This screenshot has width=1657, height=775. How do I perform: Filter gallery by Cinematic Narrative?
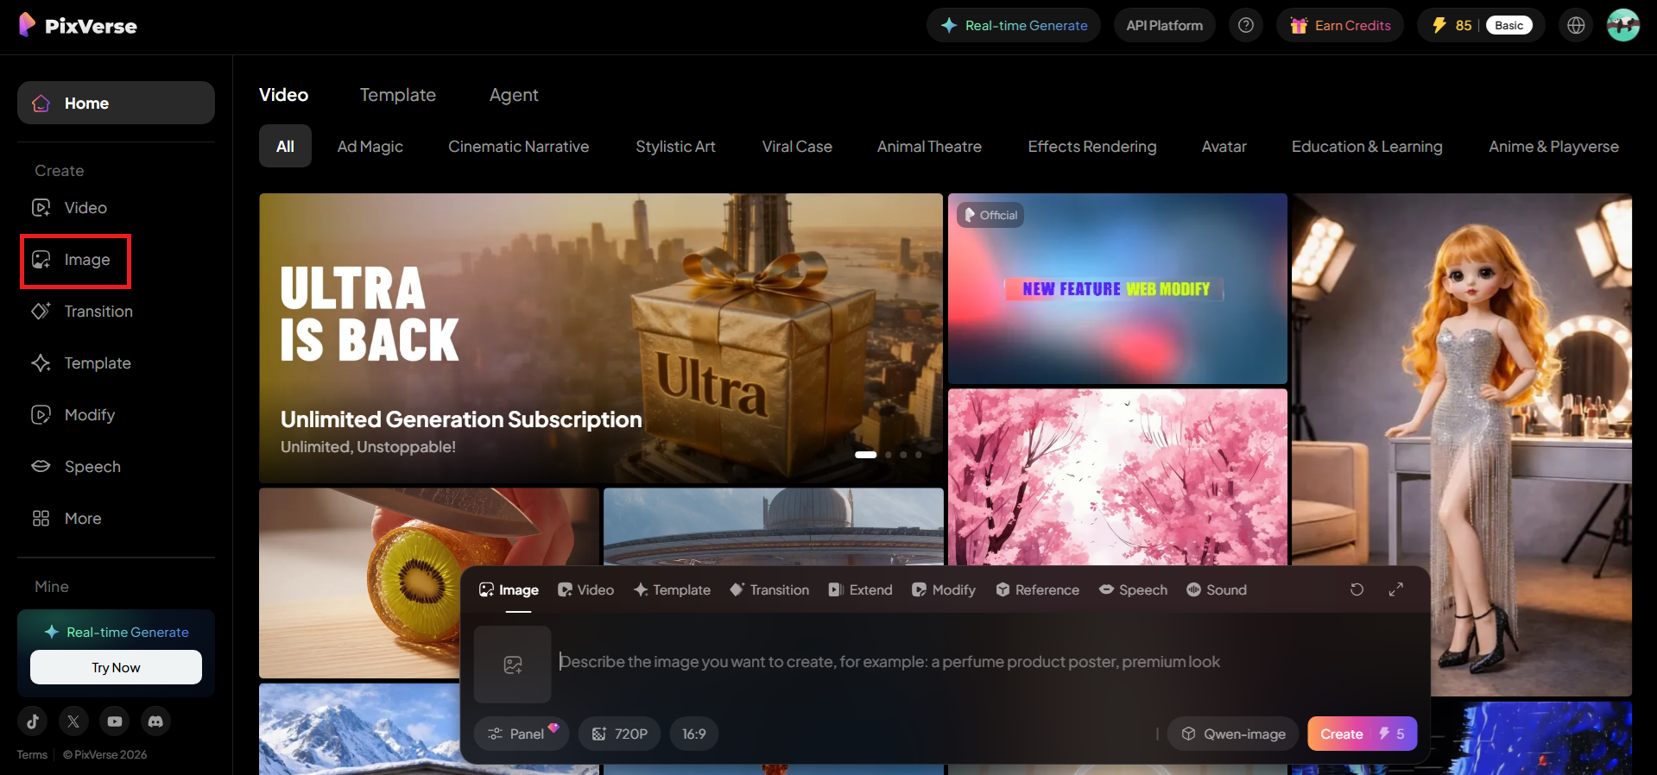(x=518, y=147)
